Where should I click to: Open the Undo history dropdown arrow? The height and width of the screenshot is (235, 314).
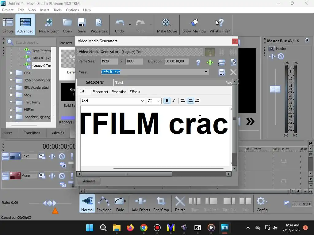coord(130,25)
